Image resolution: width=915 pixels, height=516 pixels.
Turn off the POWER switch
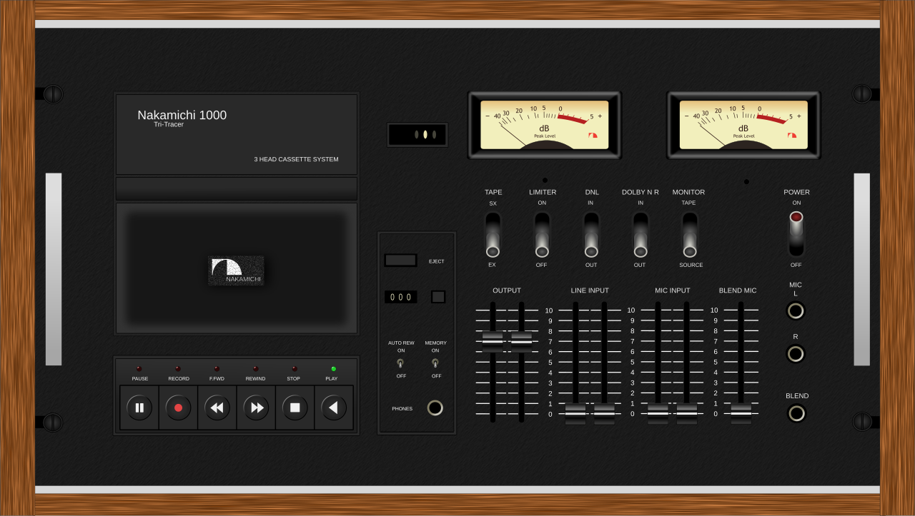tap(796, 233)
